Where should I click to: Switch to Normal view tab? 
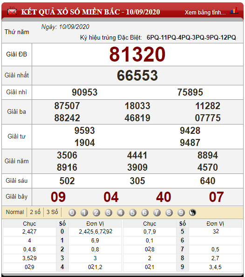coord(15,212)
